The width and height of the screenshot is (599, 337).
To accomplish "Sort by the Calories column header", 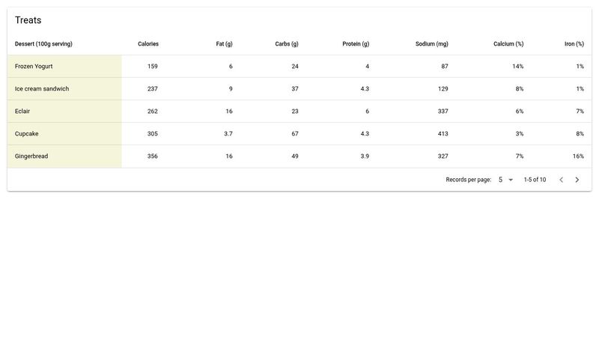I will (x=148, y=44).
